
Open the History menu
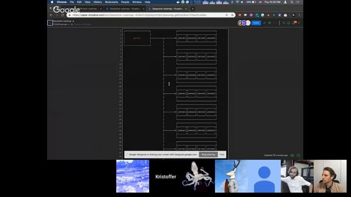coord(98,2)
